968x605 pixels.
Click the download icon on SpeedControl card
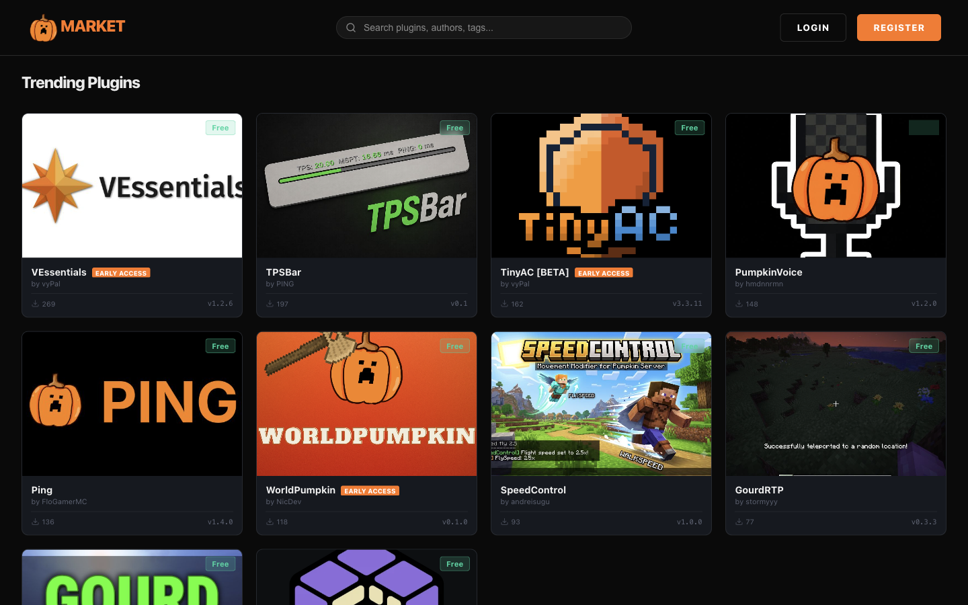[x=504, y=522]
